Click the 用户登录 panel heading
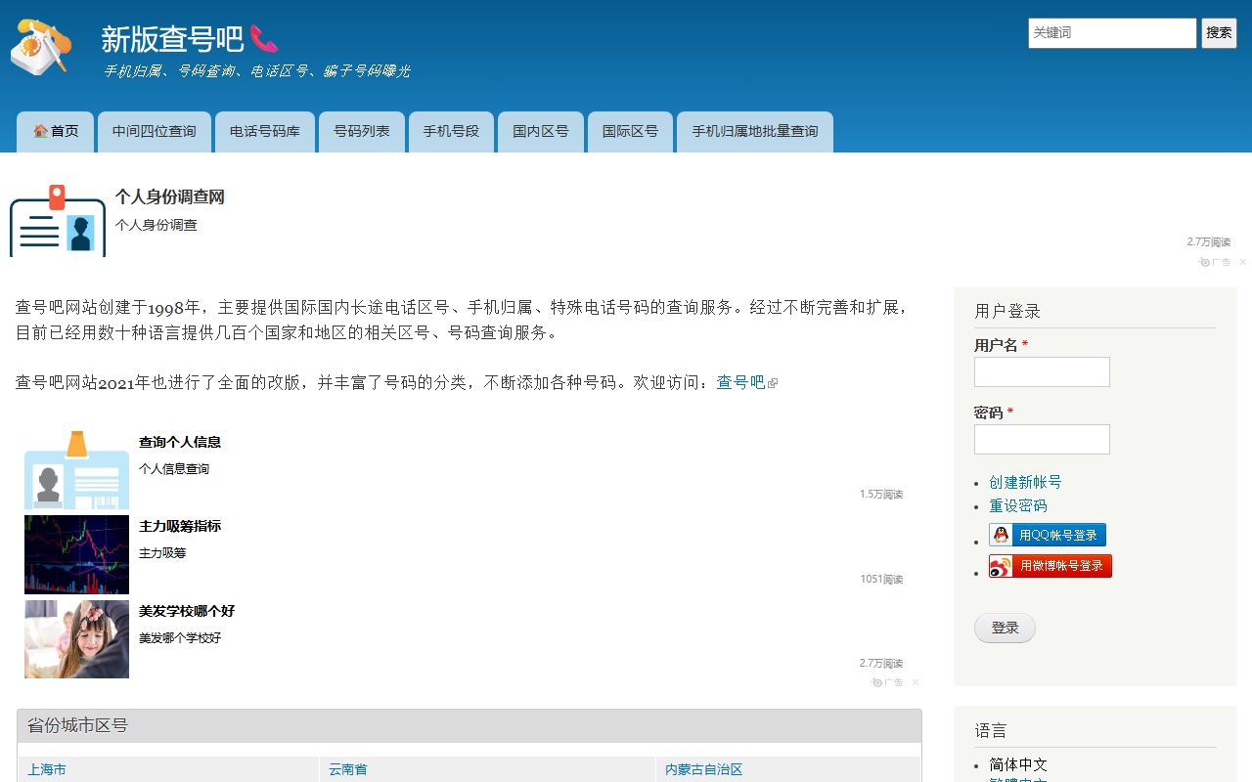 pyautogui.click(x=1007, y=311)
